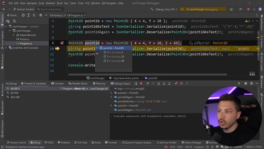The width and height of the screenshot is (264, 149).
Task: Click the step over icon
Action: 158,84
